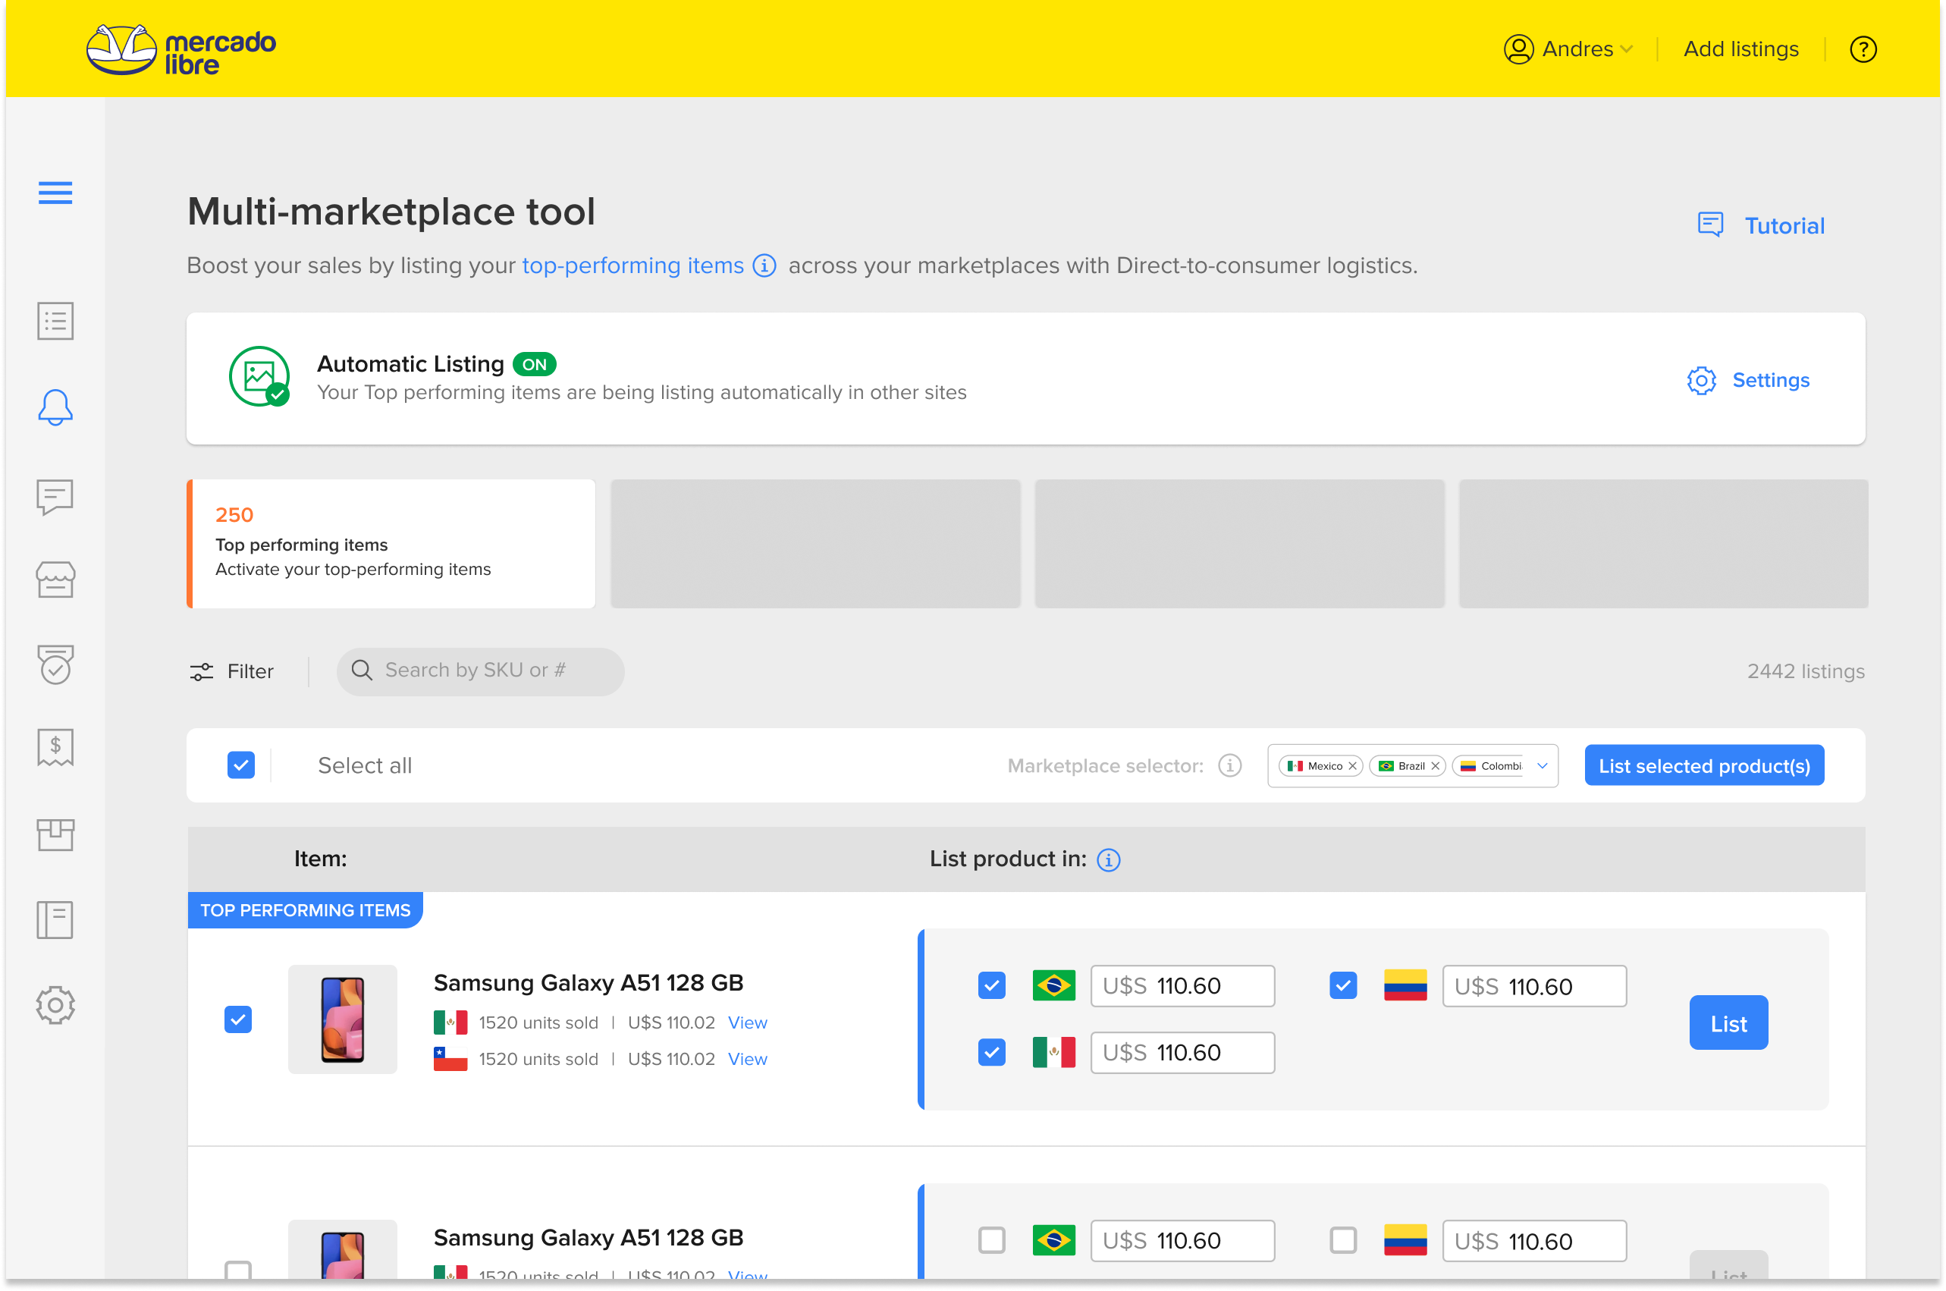Open the top-performing items link

tap(633, 266)
